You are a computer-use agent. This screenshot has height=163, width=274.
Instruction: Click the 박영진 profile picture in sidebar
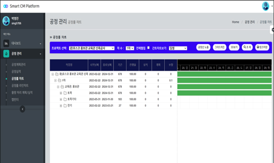click(x=6, y=20)
